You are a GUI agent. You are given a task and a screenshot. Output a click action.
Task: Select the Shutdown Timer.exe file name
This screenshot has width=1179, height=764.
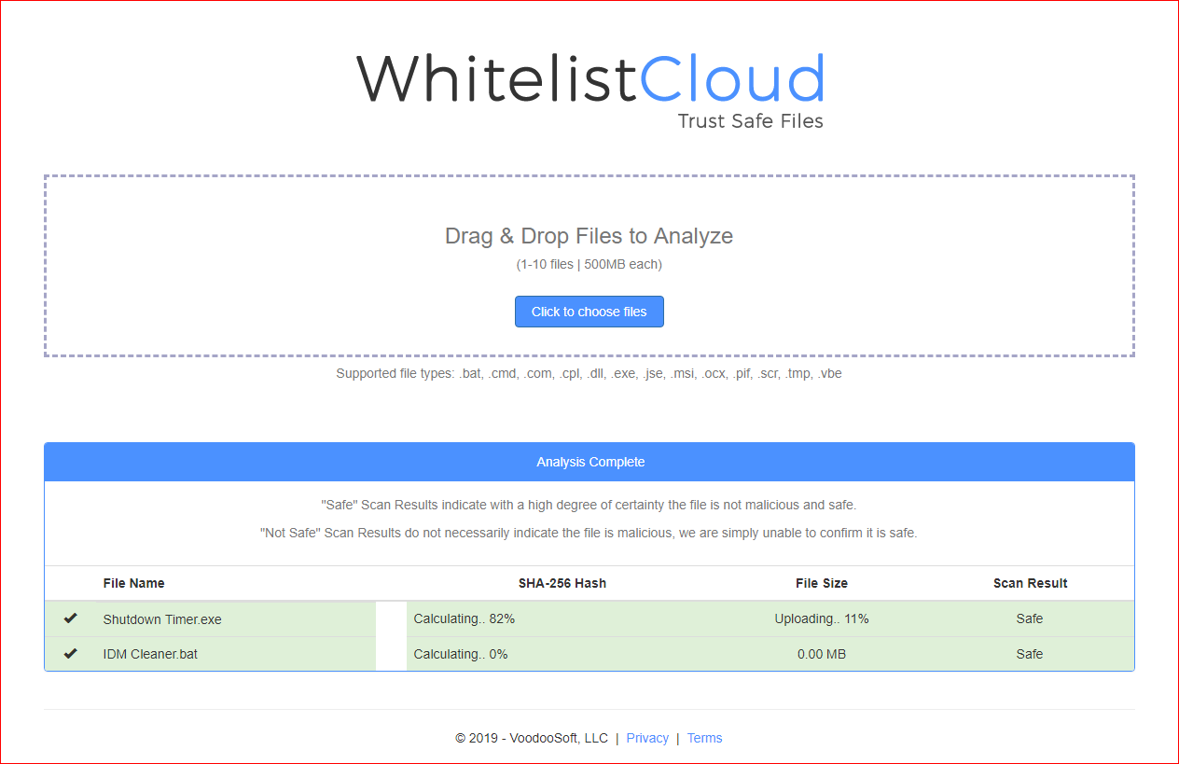[162, 619]
